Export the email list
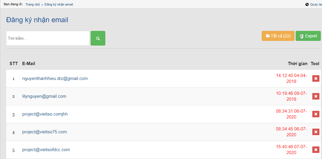Viewport: 322px width, 159px height. tap(308, 36)
